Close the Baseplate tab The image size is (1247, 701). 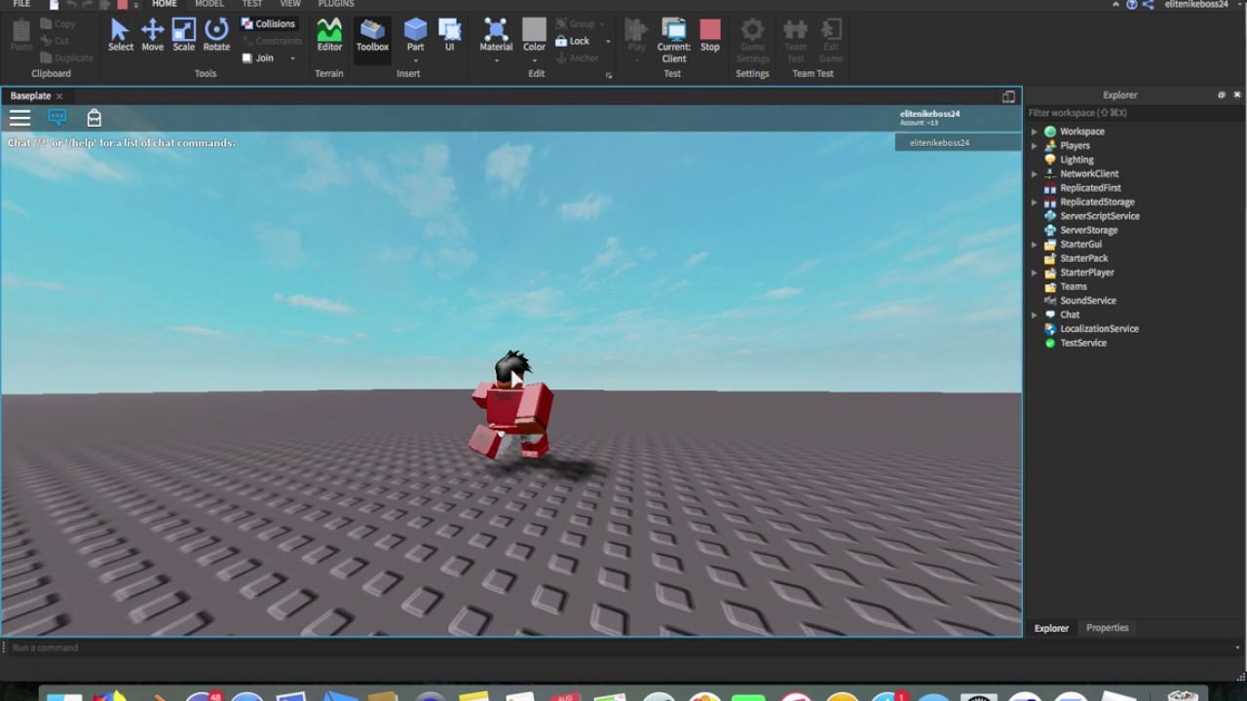59,96
